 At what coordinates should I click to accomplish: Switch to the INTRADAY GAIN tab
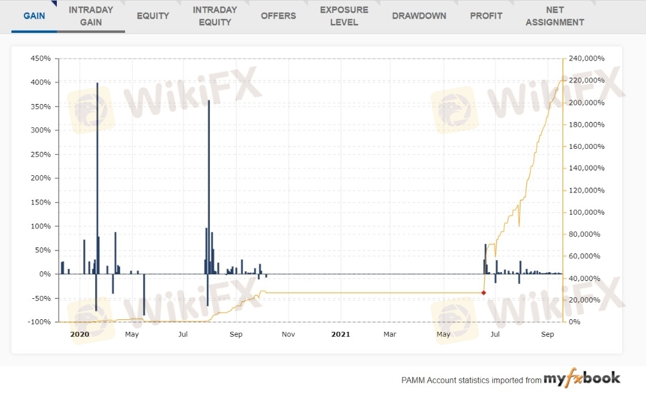point(90,16)
